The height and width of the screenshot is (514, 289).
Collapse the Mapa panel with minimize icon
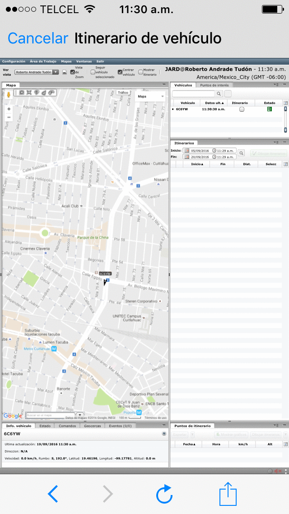coord(164,85)
